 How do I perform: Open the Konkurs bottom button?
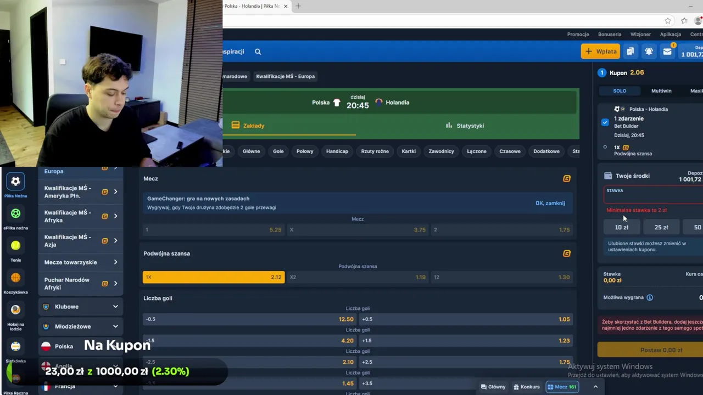point(527,387)
